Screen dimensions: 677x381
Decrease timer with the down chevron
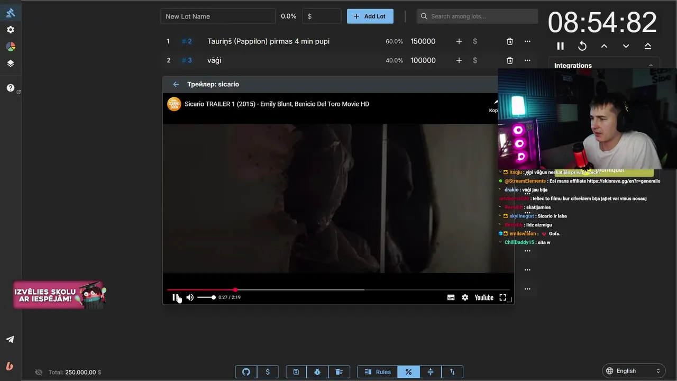coord(626,46)
